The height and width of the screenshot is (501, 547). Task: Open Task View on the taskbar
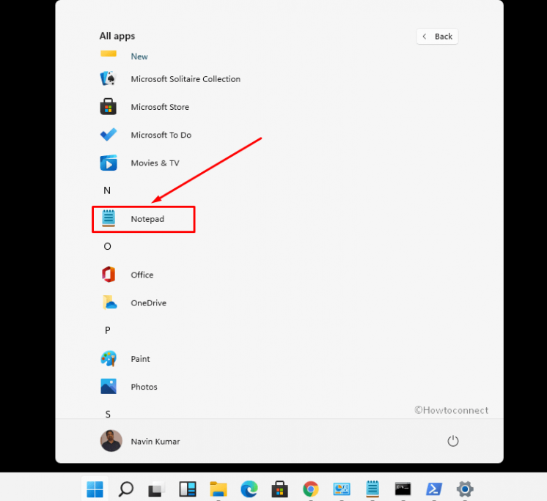156,489
